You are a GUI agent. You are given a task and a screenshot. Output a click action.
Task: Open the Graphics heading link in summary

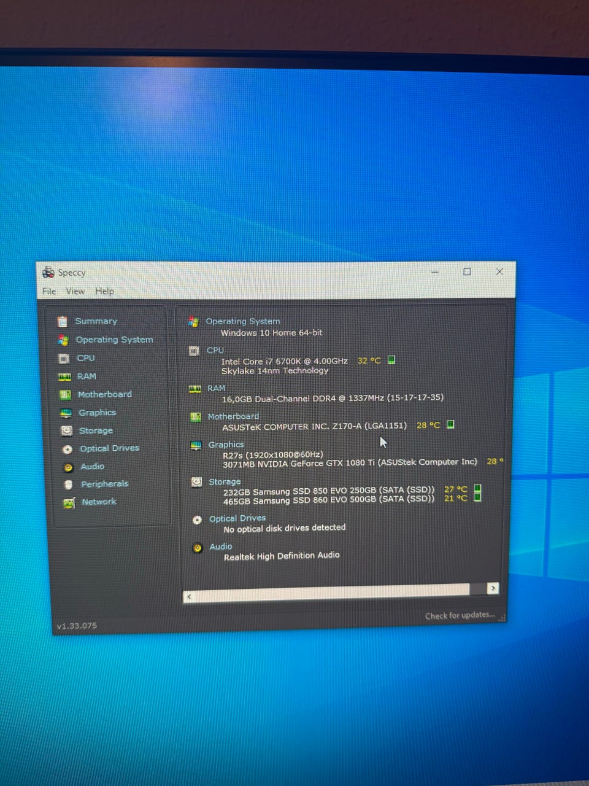(x=226, y=445)
